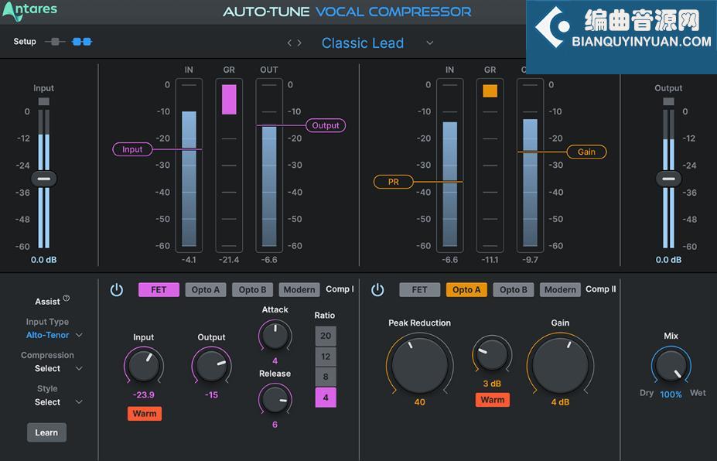The width and height of the screenshot is (717, 461).
Task: Select ratio 8
Action: (326, 377)
